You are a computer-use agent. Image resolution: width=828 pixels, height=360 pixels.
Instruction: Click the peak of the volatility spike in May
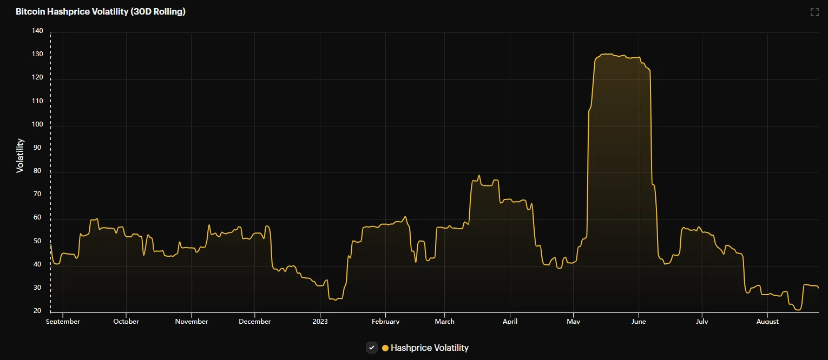606,54
